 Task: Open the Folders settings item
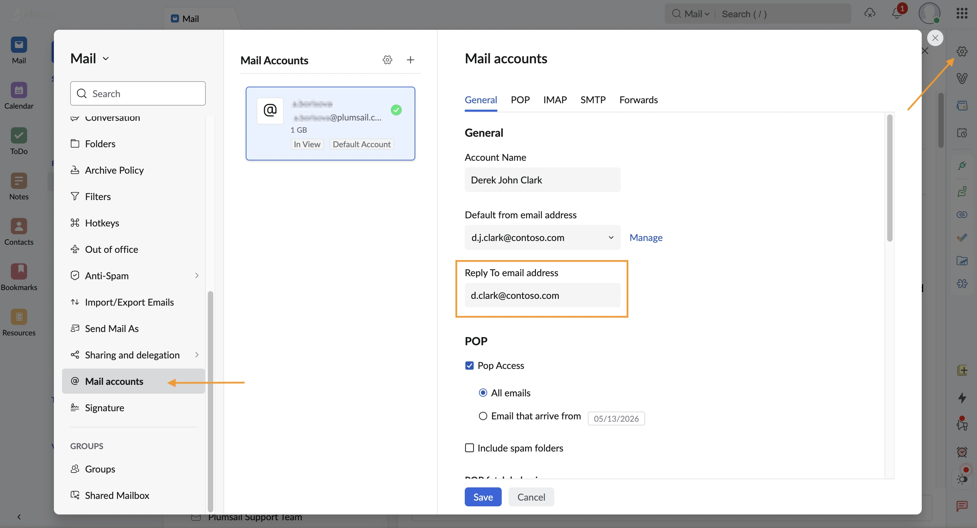coord(134,144)
